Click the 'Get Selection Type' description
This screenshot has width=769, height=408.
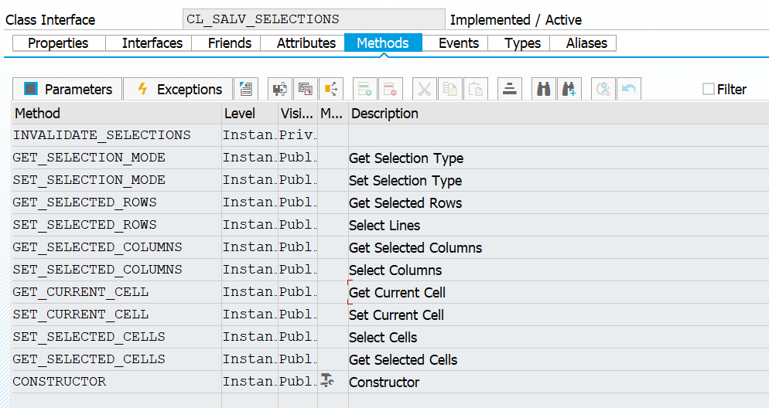tap(406, 158)
